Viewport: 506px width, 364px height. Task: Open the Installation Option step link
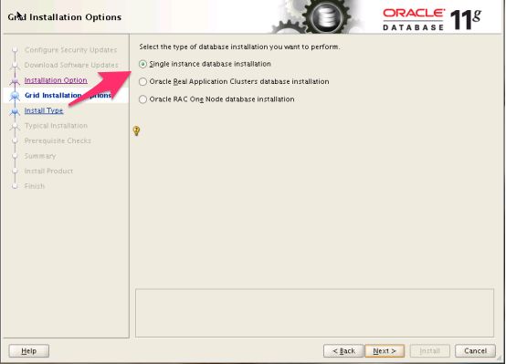pyautogui.click(x=56, y=80)
